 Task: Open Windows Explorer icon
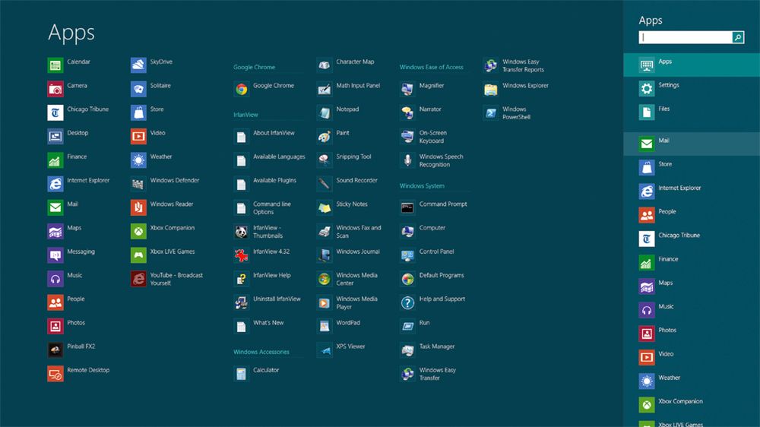(490, 89)
